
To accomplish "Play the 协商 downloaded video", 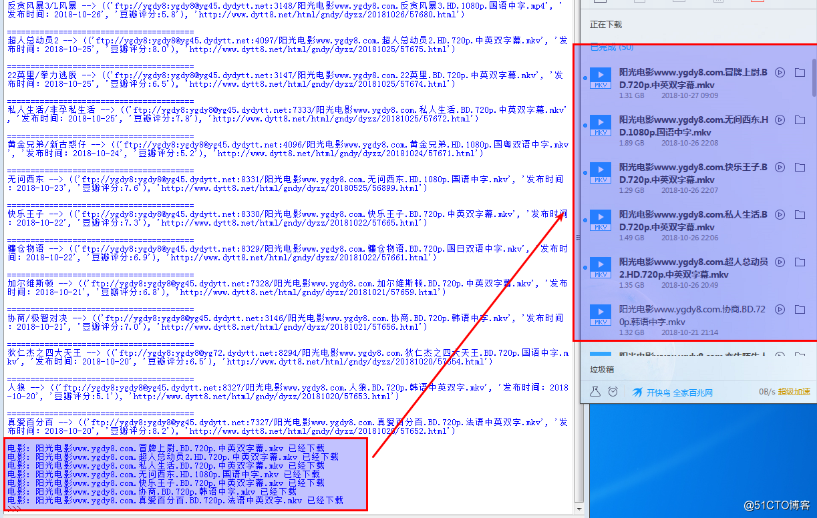I will (780, 310).
